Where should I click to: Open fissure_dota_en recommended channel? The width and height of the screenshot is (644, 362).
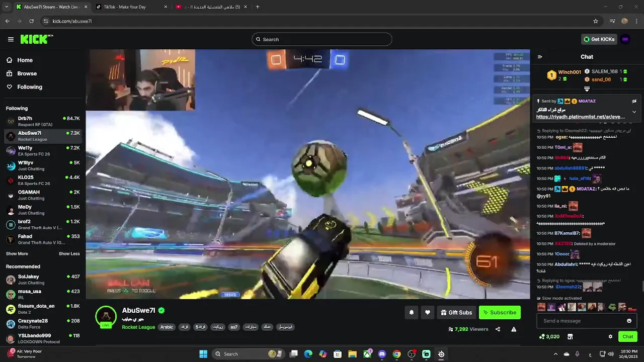(x=43, y=309)
